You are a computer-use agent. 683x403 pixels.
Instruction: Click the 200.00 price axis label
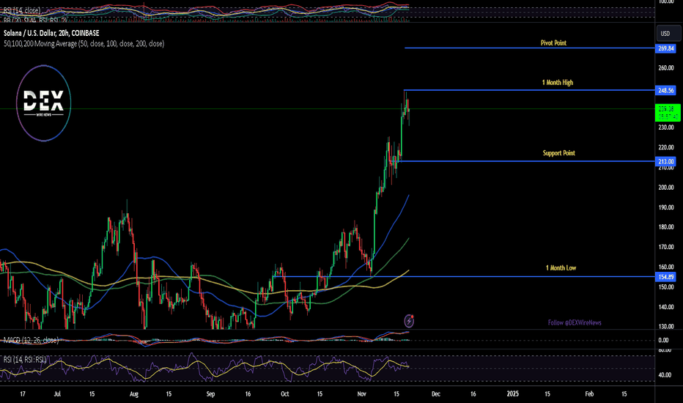666,188
